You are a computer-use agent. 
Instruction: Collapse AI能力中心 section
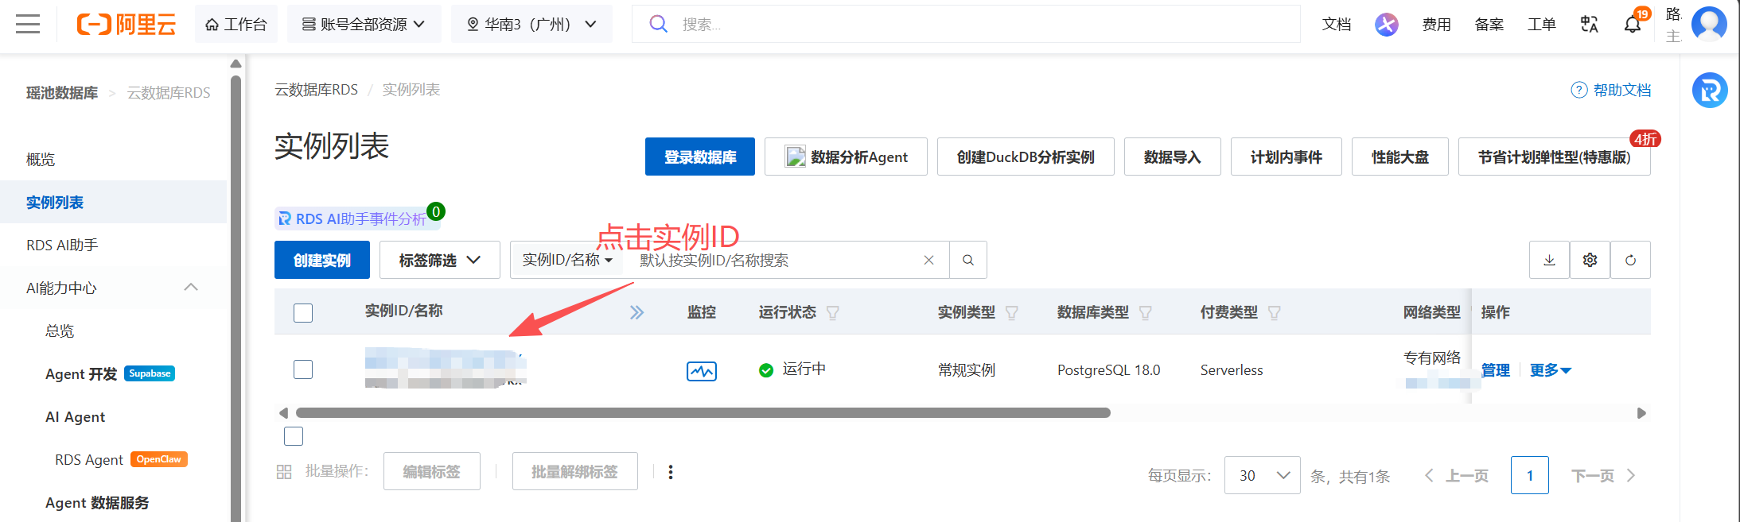pyautogui.click(x=191, y=288)
